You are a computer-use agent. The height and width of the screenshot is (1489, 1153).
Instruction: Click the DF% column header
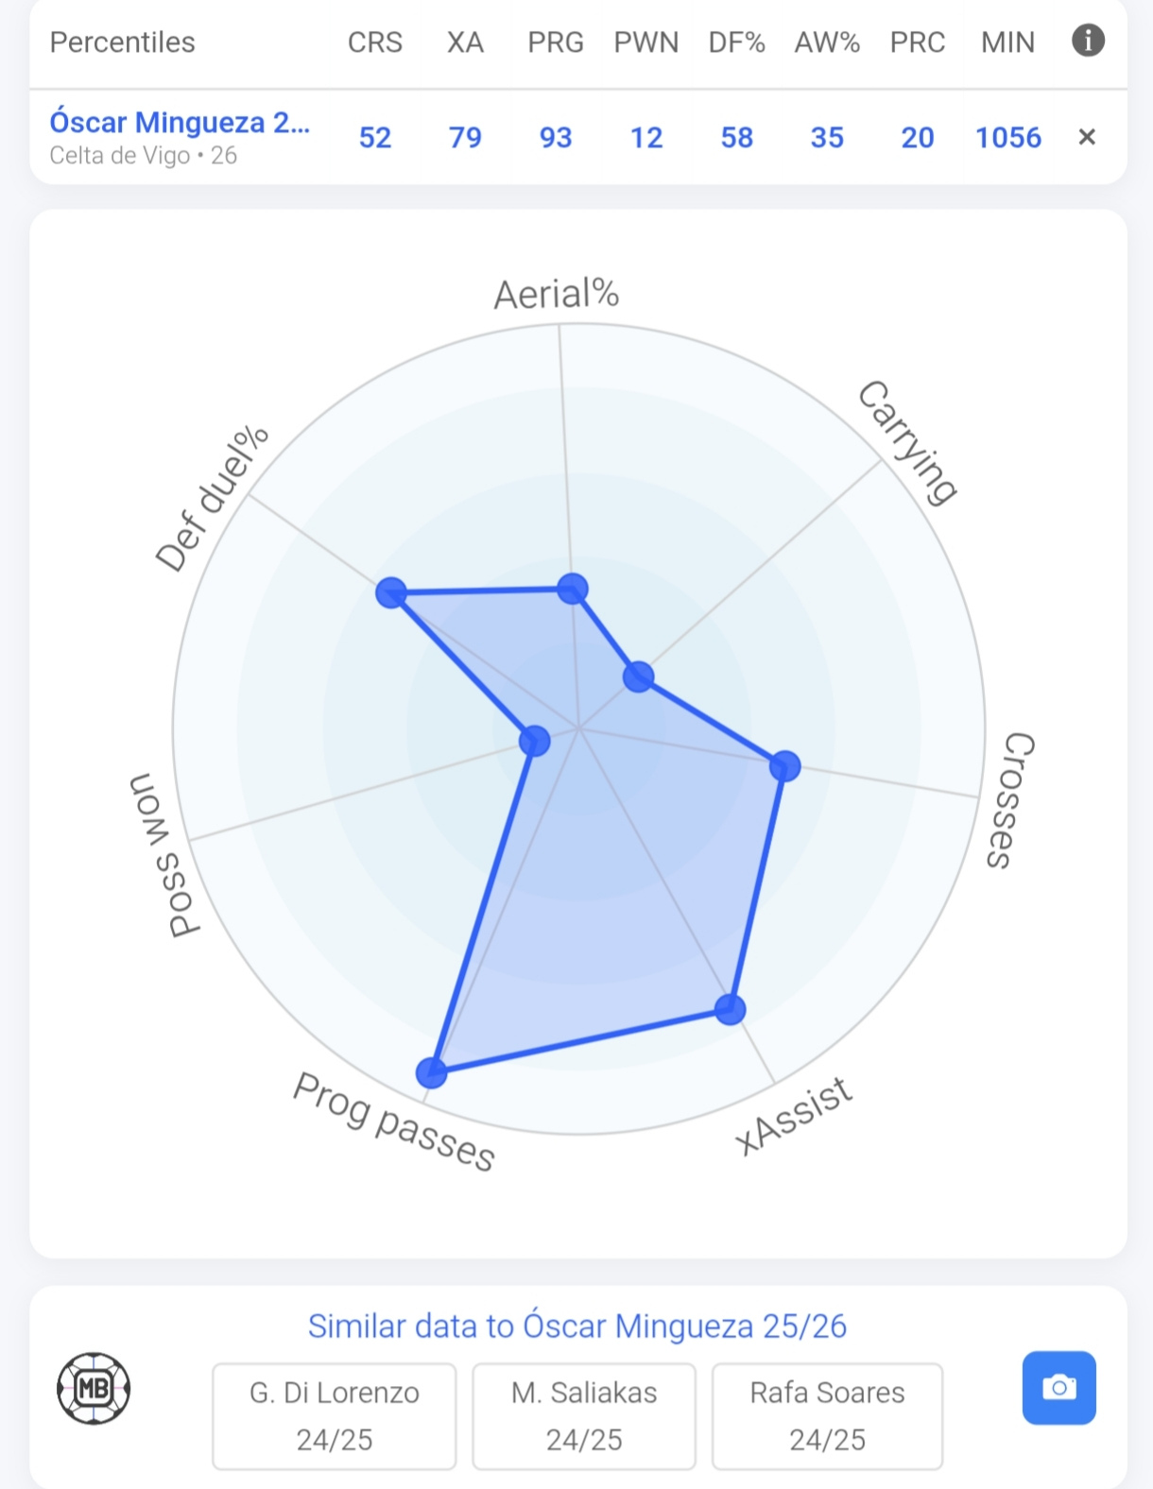pos(737,43)
